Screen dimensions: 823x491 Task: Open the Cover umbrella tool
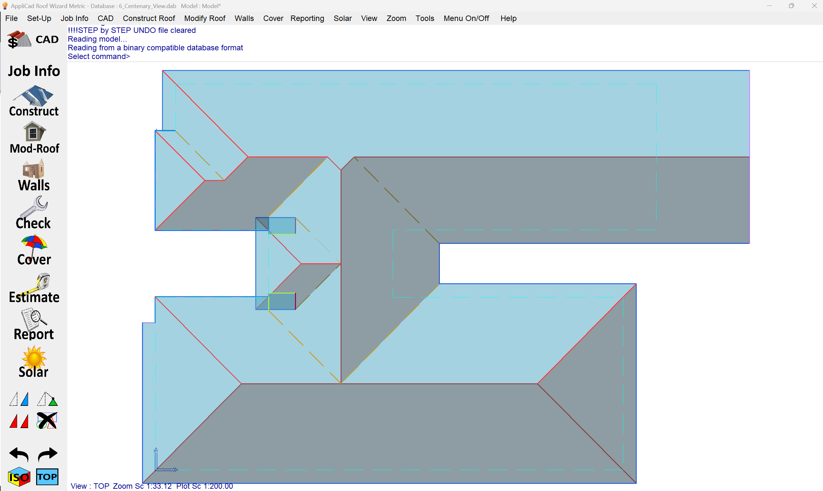click(34, 250)
